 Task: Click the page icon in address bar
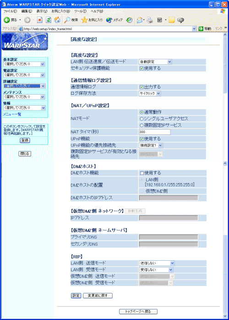21,29
